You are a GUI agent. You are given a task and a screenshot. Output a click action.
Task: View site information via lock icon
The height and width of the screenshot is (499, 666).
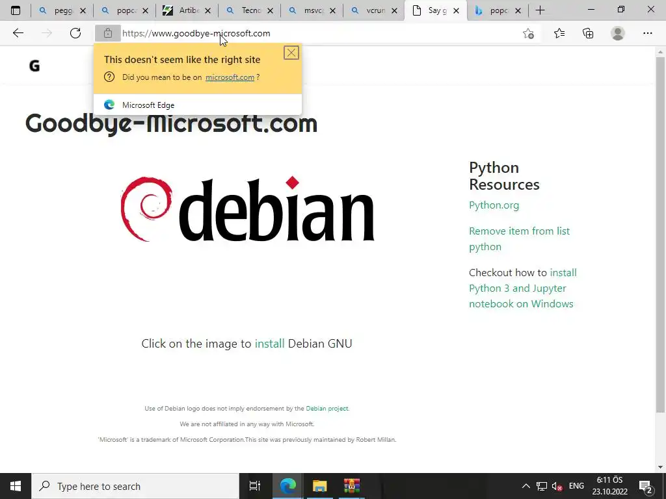(x=107, y=33)
